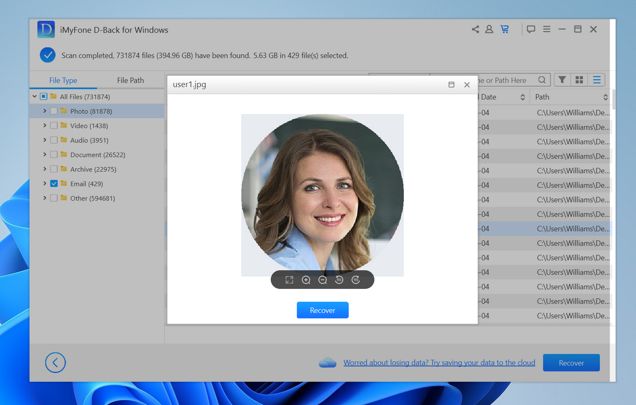This screenshot has height=405, width=636.
Task: Expand the Photo tree node
Action: 45,111
